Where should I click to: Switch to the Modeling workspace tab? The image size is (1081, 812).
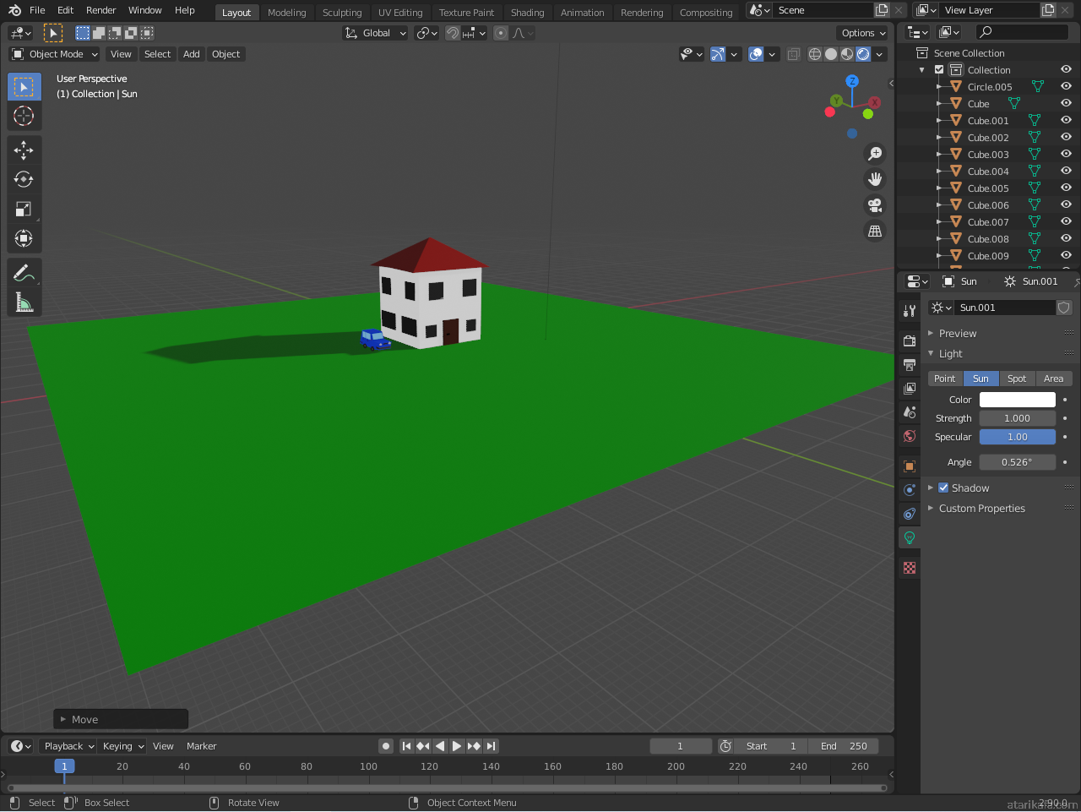[x=287, y=13]
